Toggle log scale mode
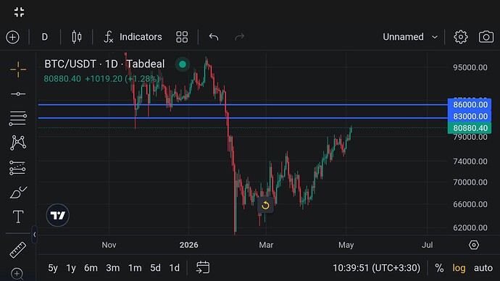This screenshot has width=500, height=281. 459,268
